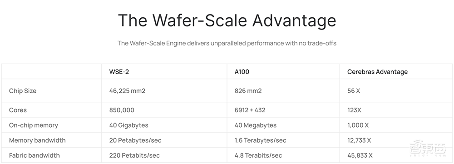Click the 46,225 mm2 cell
The image size is (454, 164).
tap(127, 91)
